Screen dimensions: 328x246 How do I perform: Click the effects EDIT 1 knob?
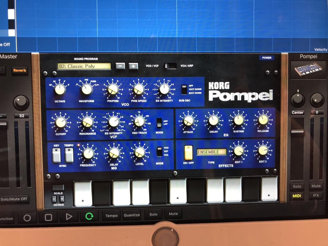(239, 151)
